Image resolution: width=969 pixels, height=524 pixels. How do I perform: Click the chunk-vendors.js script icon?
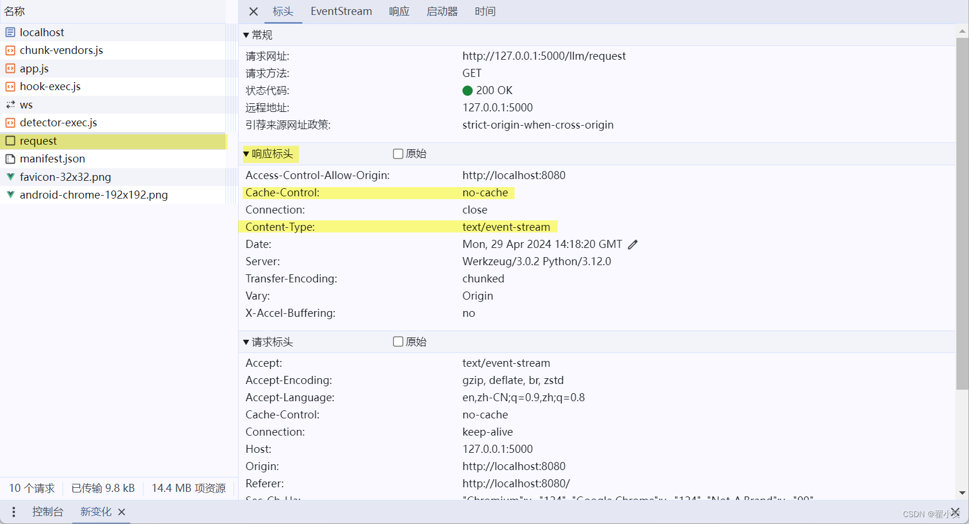pos(9,51)
